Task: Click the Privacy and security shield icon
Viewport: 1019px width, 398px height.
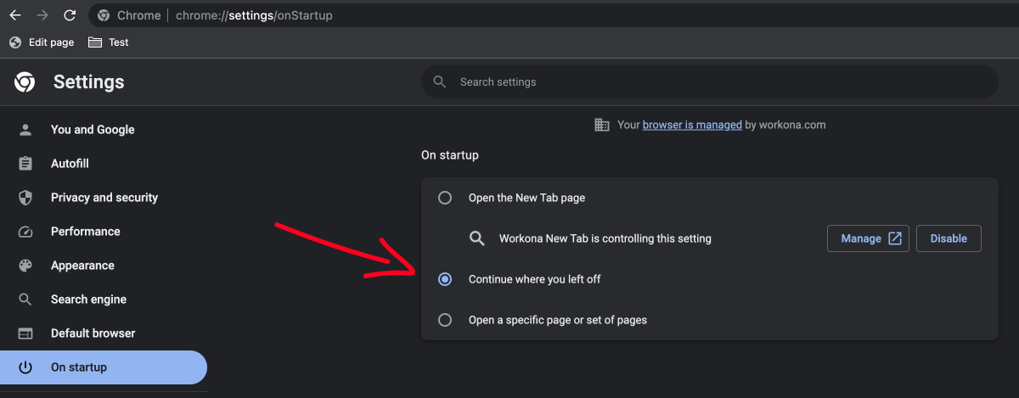Action: (25, 198)
